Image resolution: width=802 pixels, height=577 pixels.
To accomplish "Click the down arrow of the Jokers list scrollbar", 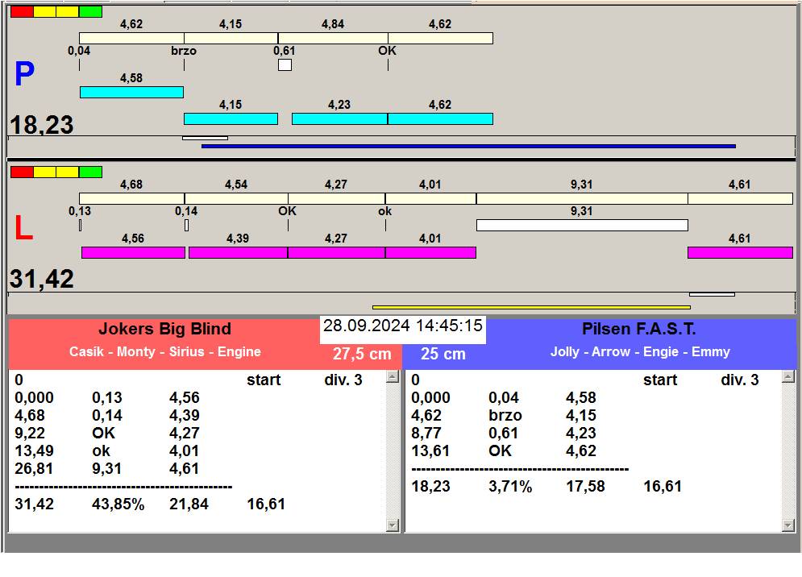I will tap(393, 525).
